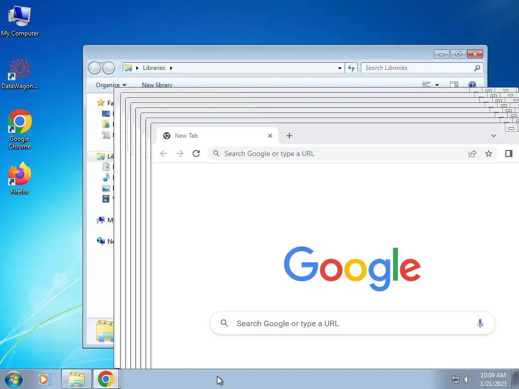Open the DataWagon desktop shortcut
The width and height of the screenshot is (519, 389).
pos(20,74)
